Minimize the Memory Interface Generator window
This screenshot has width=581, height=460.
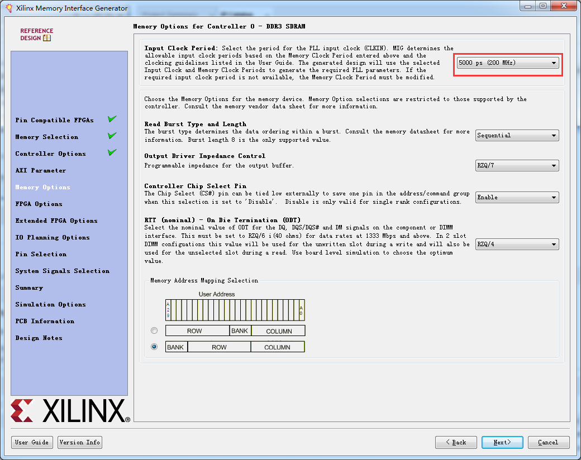[528, 6]
